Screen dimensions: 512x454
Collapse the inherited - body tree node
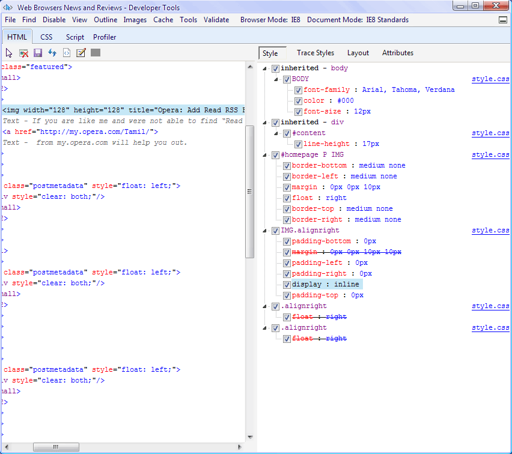[266, 68]
